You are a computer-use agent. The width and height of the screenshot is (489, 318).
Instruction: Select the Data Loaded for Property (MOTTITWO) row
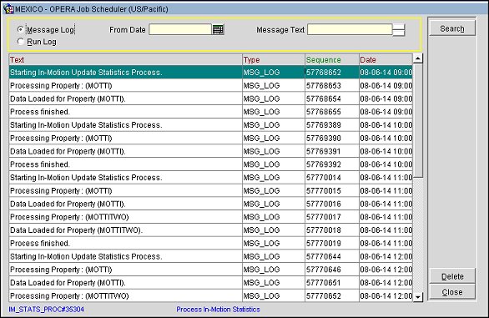[x=211, y=230]
